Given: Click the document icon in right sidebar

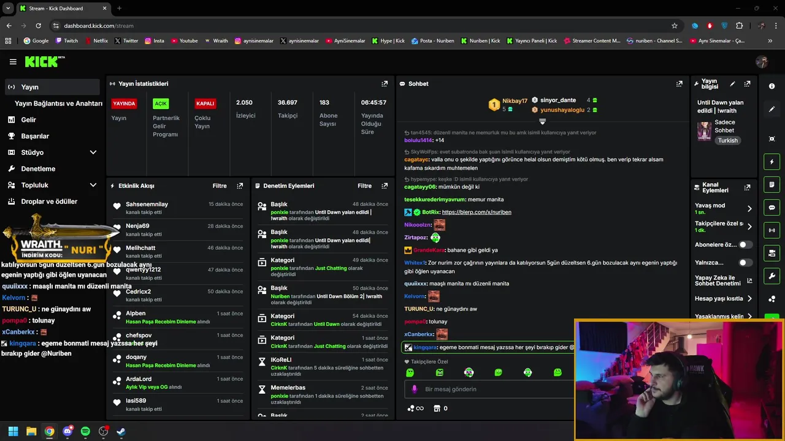Looking at the screenshot, I should 772,184.
